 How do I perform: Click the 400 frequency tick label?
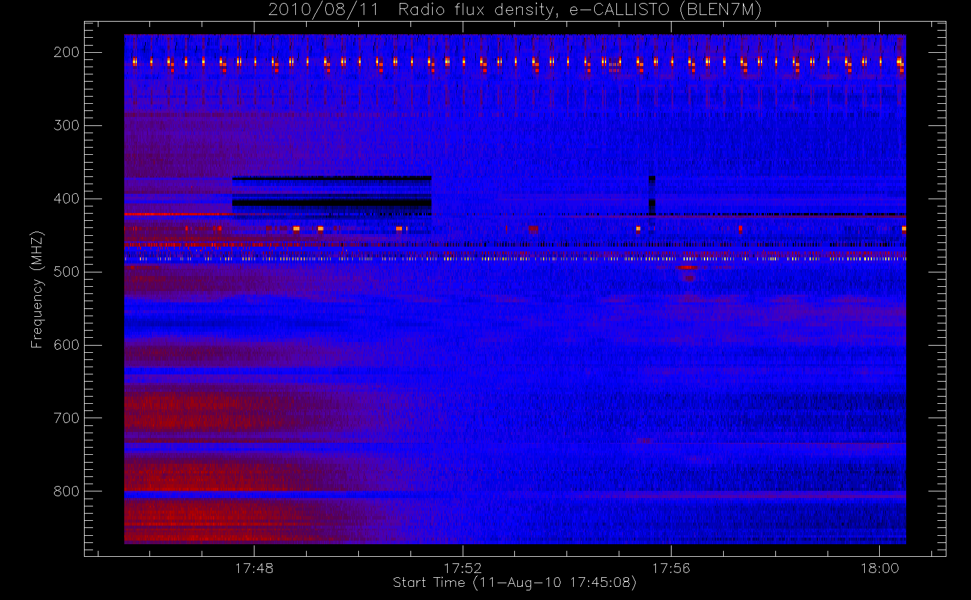[67, 199]
